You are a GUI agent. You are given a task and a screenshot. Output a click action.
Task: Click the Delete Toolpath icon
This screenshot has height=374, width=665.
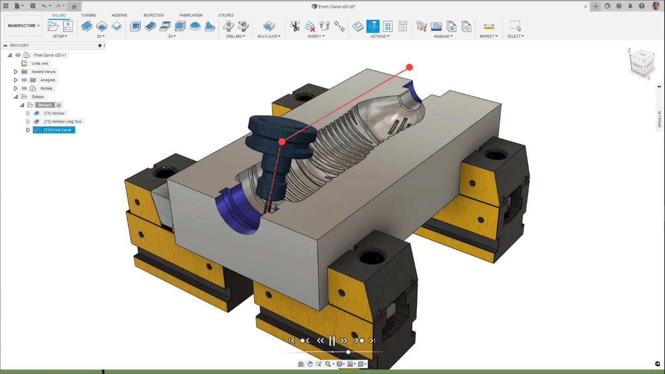pyautogui.click(x=310, y=26)
